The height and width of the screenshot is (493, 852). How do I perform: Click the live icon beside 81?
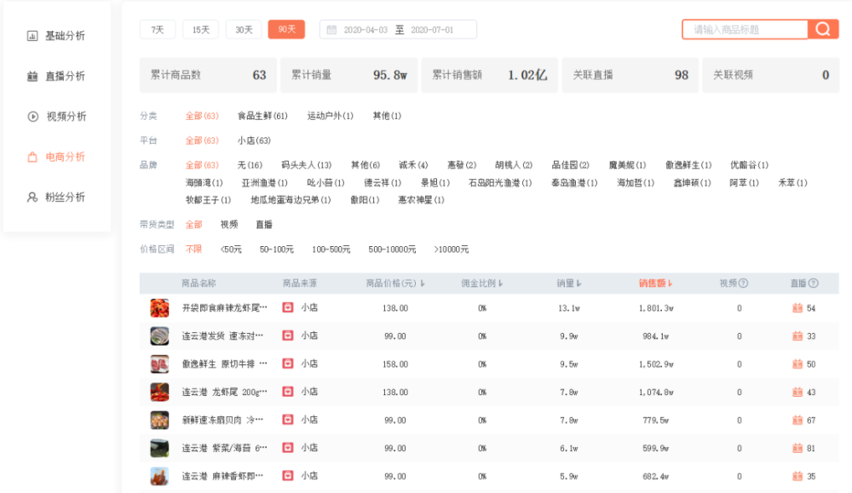coord(797,448)
